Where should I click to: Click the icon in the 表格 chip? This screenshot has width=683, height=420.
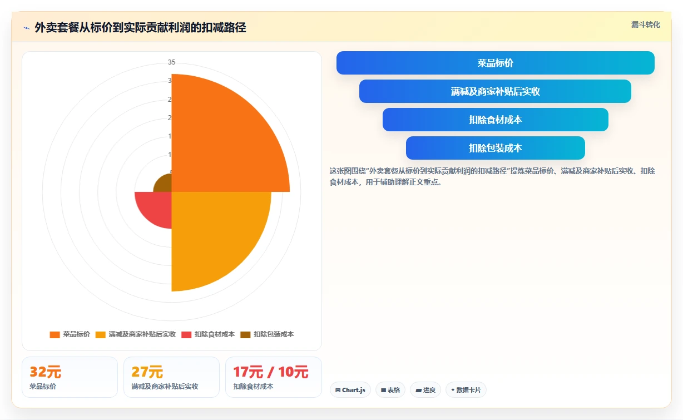coord(383,391)
